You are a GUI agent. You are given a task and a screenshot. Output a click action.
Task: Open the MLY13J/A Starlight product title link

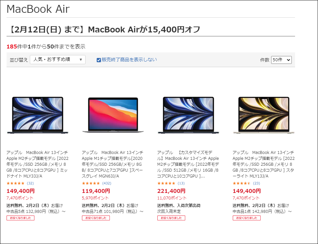tap(264, 164)
